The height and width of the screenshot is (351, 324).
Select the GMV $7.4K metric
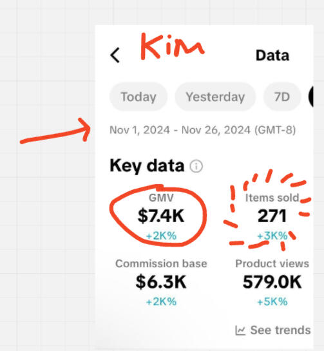click(x=161, y=216)
